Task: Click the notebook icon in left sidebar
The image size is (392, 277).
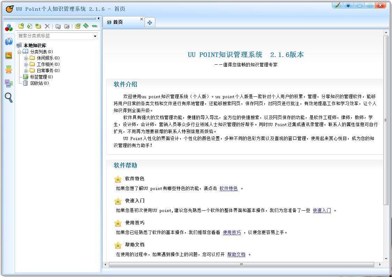Action: pos(9,56)
